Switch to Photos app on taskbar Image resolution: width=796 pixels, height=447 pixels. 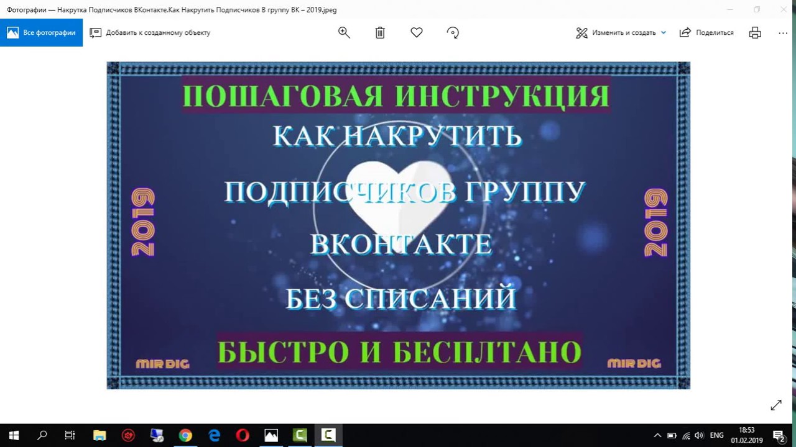pyautogui.click(x=271, y=435)
